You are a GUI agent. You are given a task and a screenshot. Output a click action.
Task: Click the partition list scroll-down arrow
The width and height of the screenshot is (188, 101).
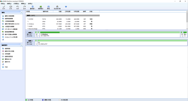coord(187,29)
